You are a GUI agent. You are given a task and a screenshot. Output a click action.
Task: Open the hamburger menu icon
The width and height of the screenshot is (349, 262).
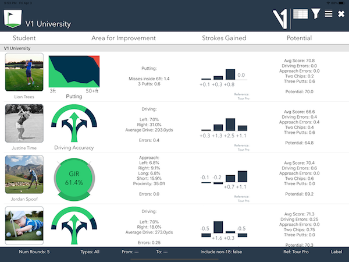329,14
